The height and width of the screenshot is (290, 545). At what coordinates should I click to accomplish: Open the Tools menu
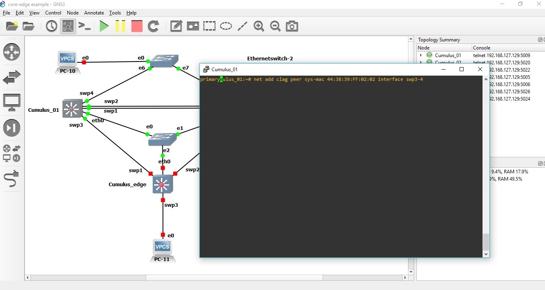115,13
